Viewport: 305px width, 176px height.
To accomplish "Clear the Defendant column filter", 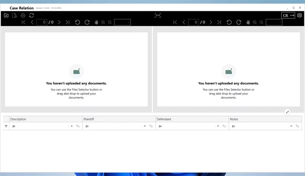I will tap(224, 126).
